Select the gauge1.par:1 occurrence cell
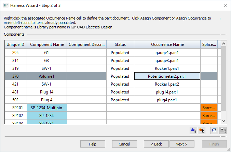This screenshot has width=231, height=152. 167,53
